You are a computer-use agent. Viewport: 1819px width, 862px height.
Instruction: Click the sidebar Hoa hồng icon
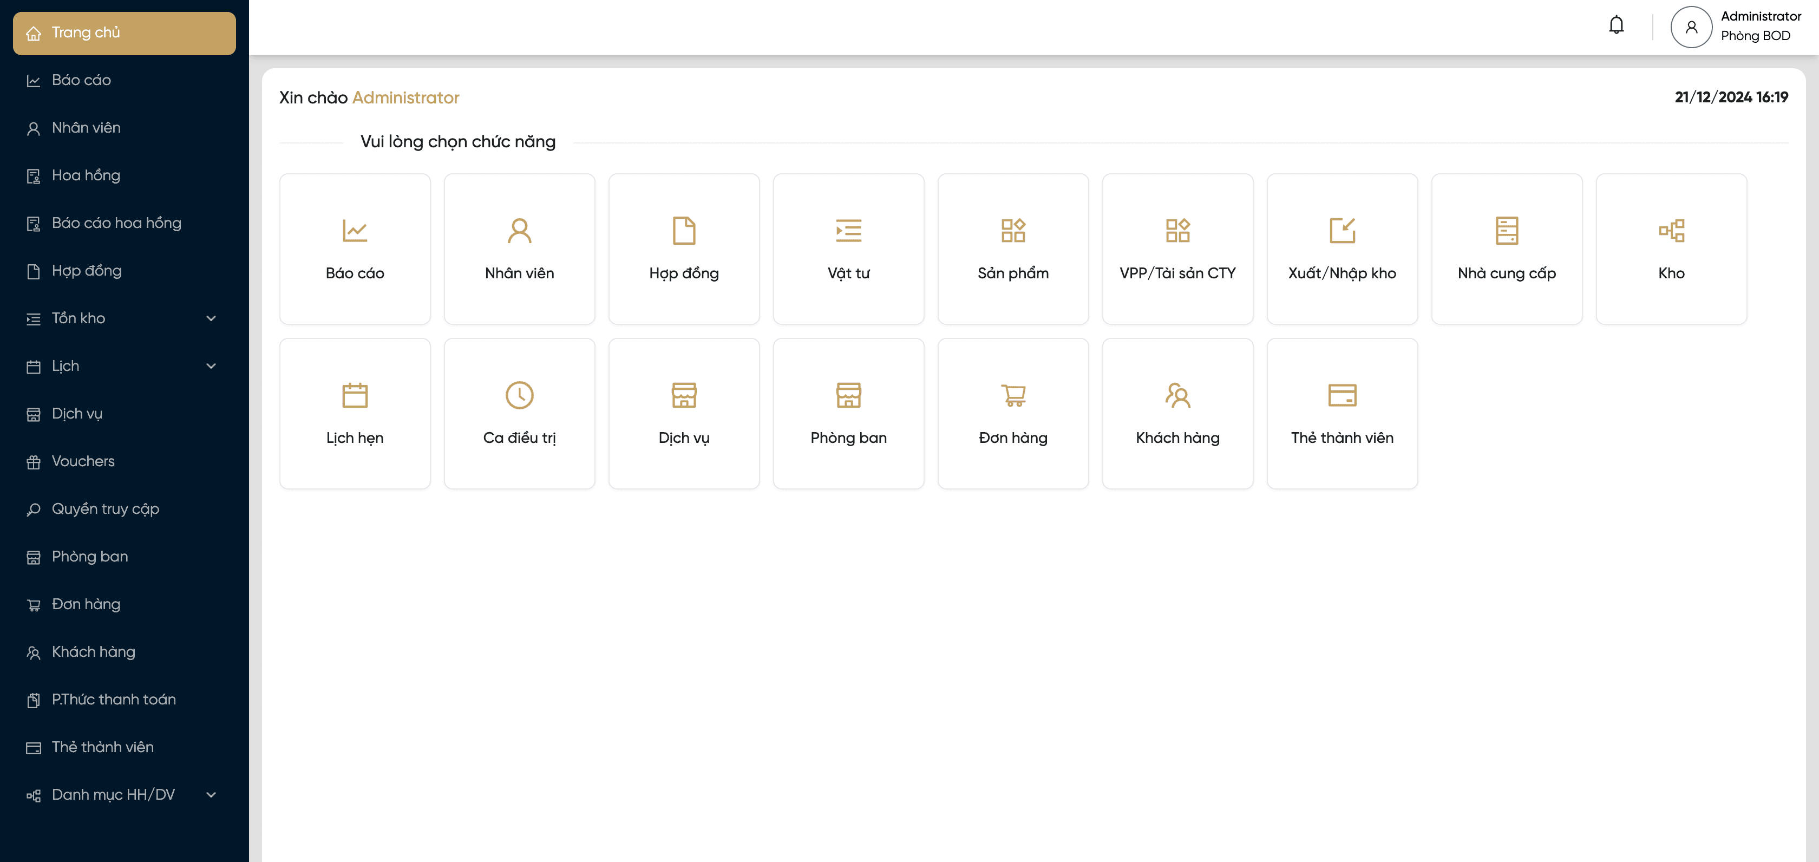tap(33, 176)
